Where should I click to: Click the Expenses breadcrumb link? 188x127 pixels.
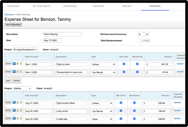pos(9,14)
